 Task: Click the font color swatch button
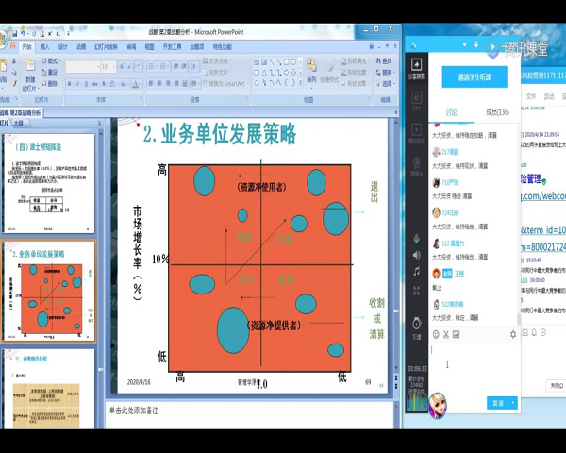point(136,84)
